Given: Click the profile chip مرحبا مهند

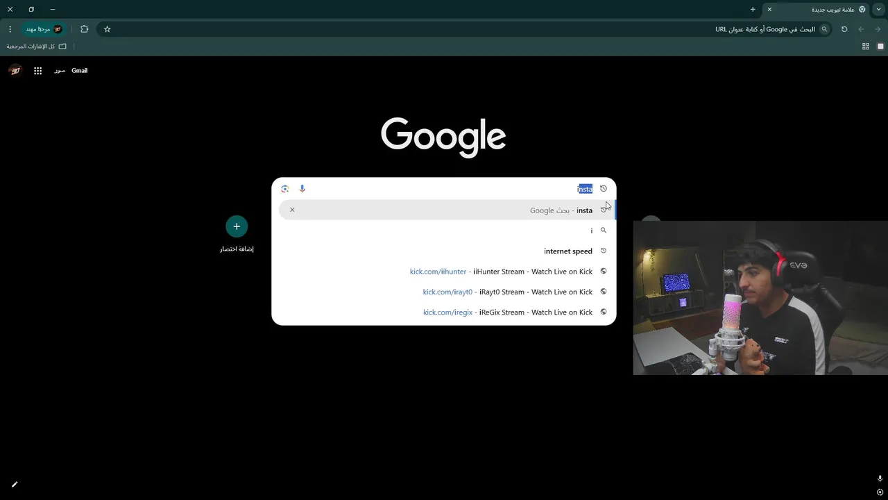Looking at the screenshot, I should click(44, 29).
